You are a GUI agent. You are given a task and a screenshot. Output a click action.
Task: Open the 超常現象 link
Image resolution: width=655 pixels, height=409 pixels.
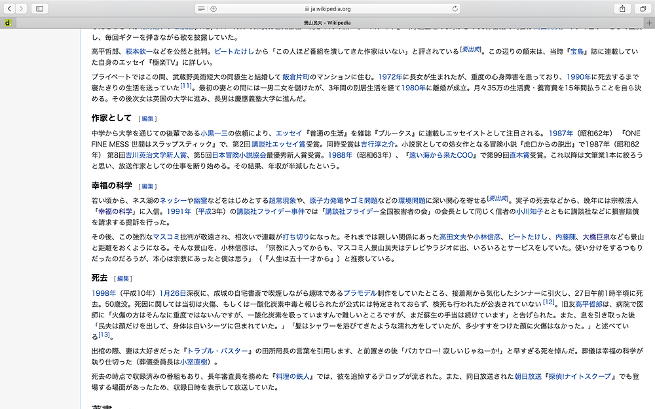coord(282,201)
